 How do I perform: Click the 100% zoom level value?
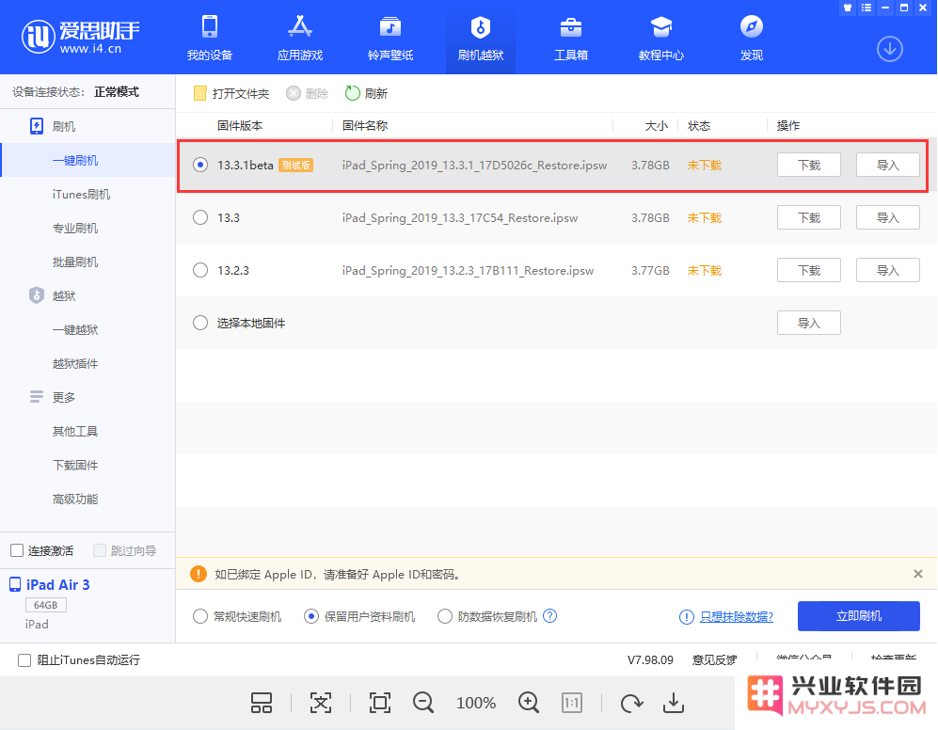[476, 703]
